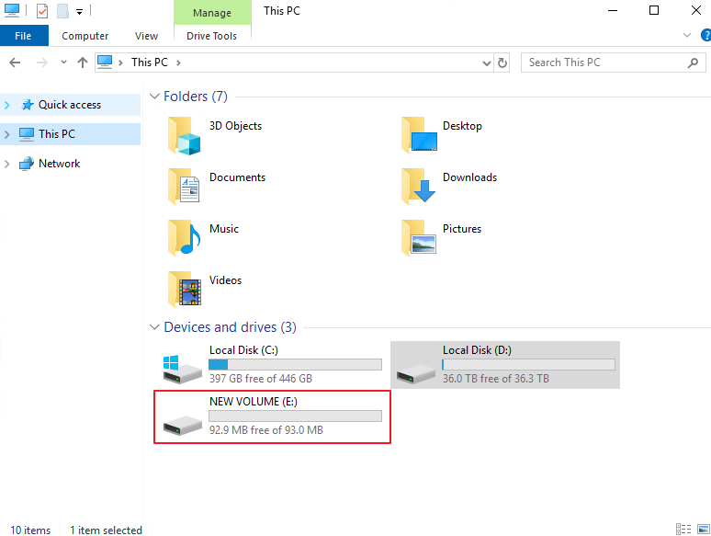Select the Desktop folder icon
Viewport: 711px width, 536px height.
point(419,135)
